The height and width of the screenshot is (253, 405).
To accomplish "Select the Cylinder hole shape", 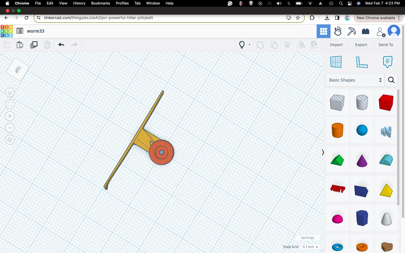I will click(362, 102).
